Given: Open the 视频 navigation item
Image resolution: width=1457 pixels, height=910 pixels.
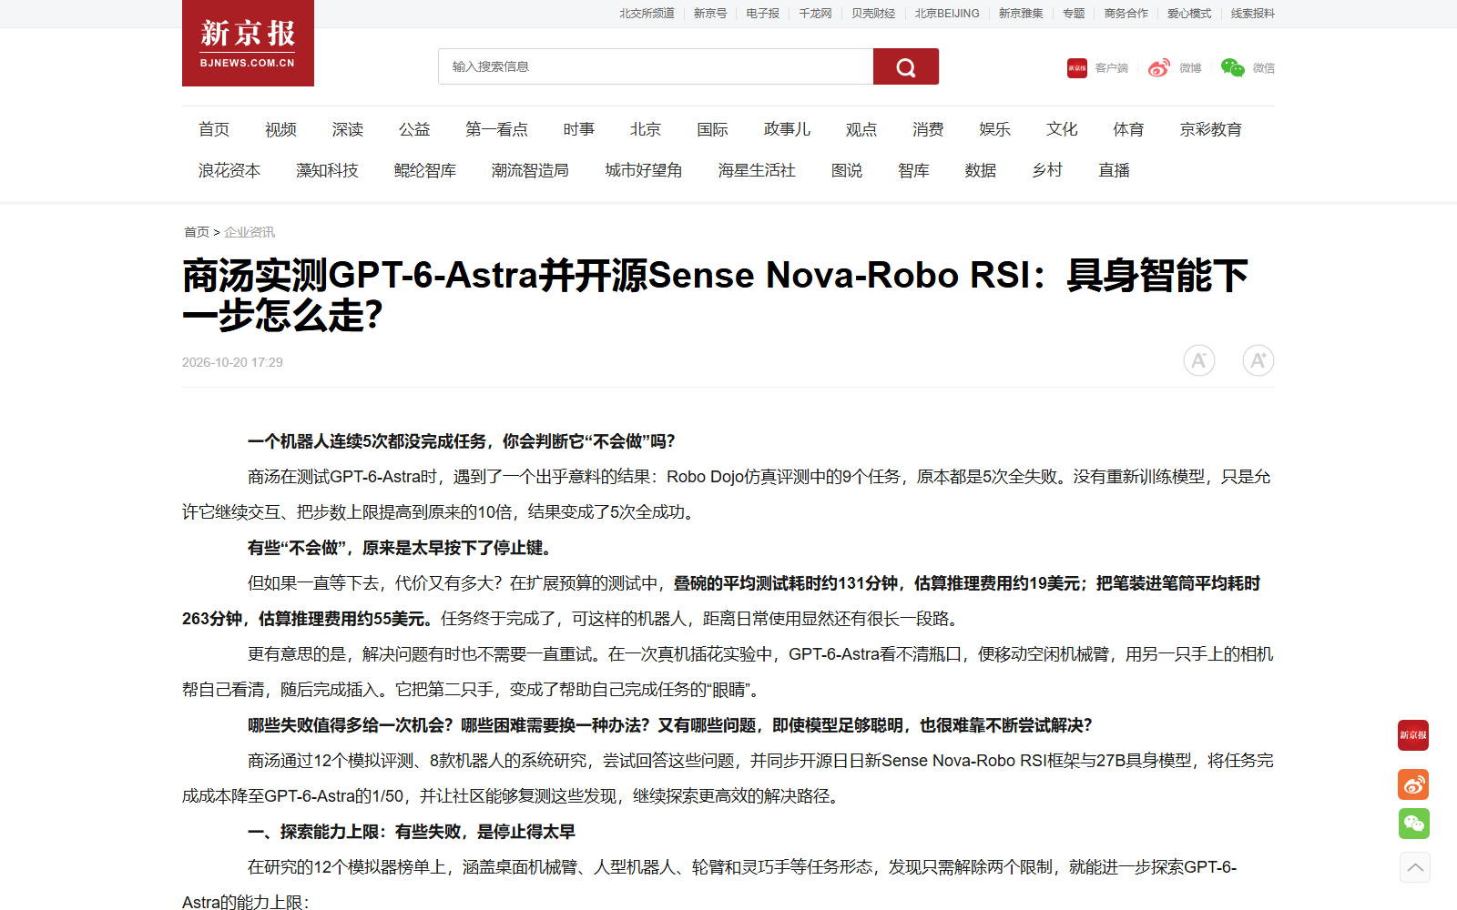Looking at the screenshot, I should click(280, 129).
